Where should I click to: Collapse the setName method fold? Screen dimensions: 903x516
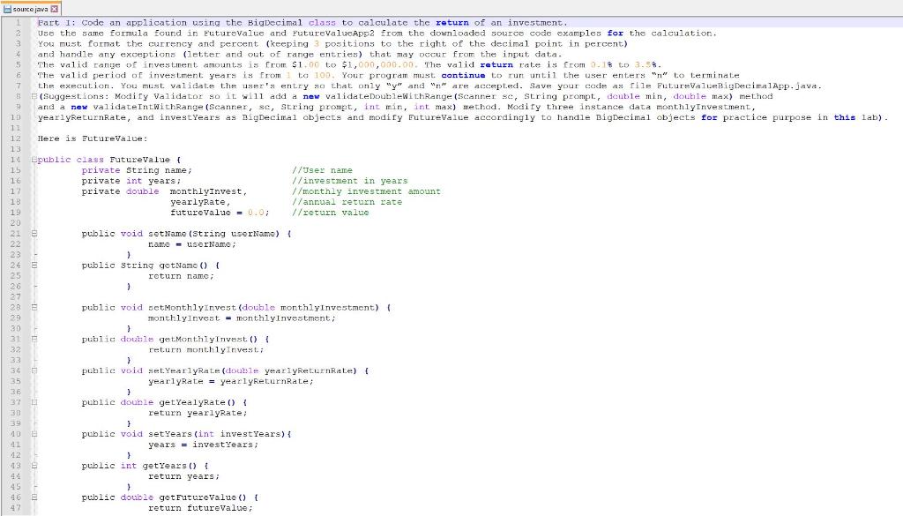point(33,233)
